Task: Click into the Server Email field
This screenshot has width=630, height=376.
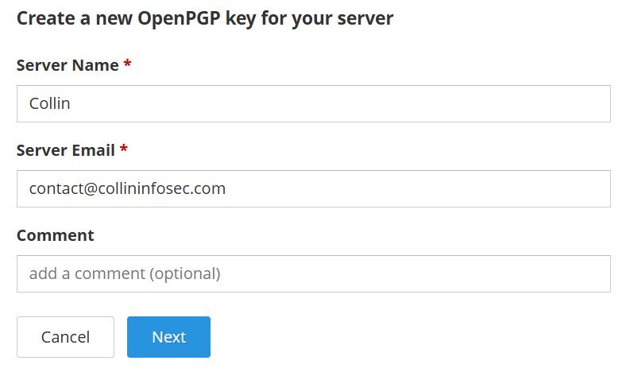Action: 313,189
